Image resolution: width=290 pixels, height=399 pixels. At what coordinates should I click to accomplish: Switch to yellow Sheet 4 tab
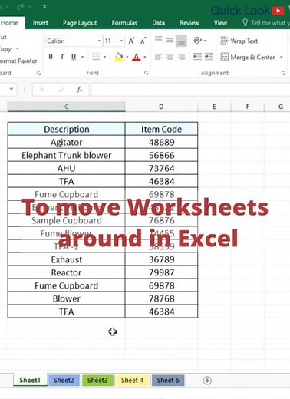(x=132, y=380)
